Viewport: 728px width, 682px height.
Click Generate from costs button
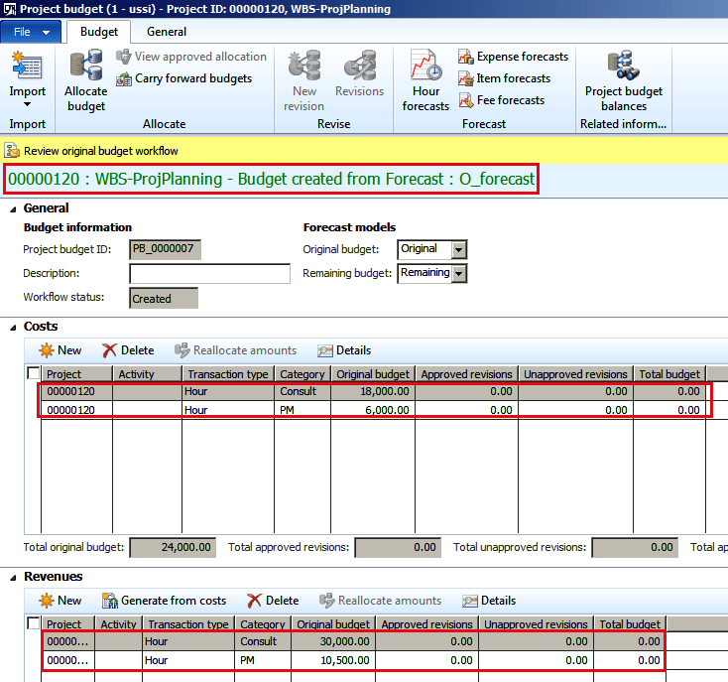tap(164, 601)
